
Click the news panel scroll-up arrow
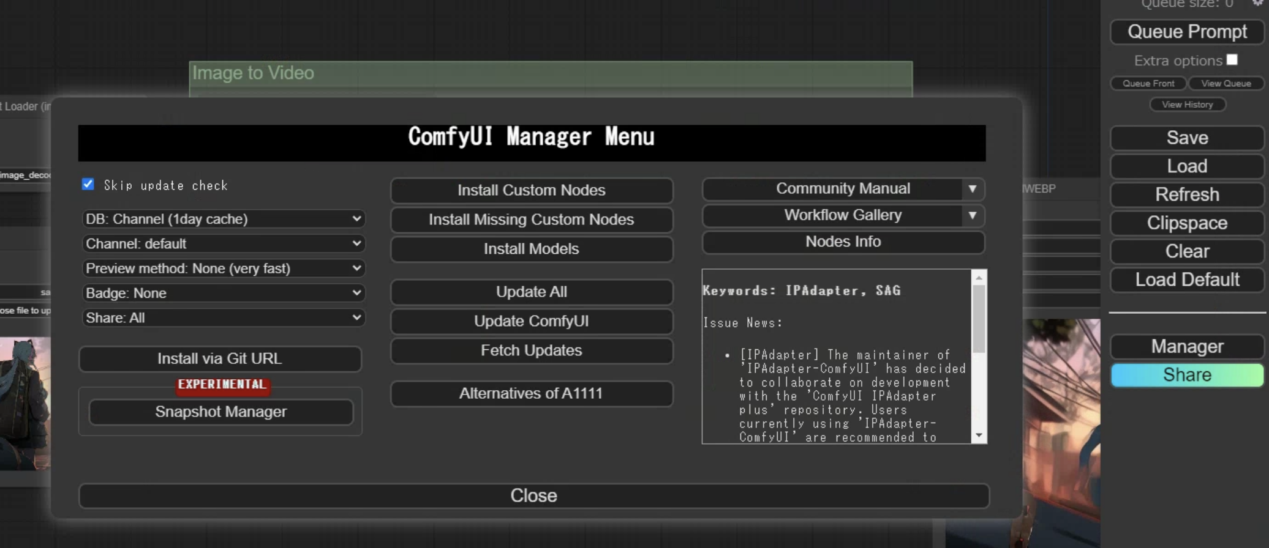point(979,278)
